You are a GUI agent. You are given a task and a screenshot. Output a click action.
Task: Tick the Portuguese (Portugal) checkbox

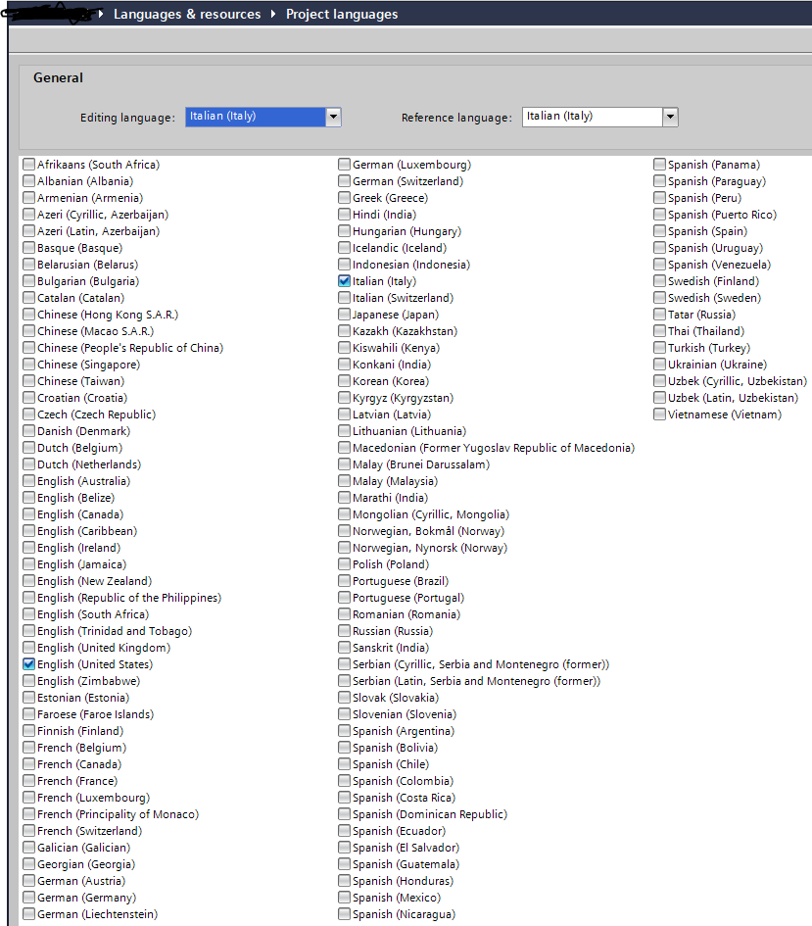tap(344, 598)
